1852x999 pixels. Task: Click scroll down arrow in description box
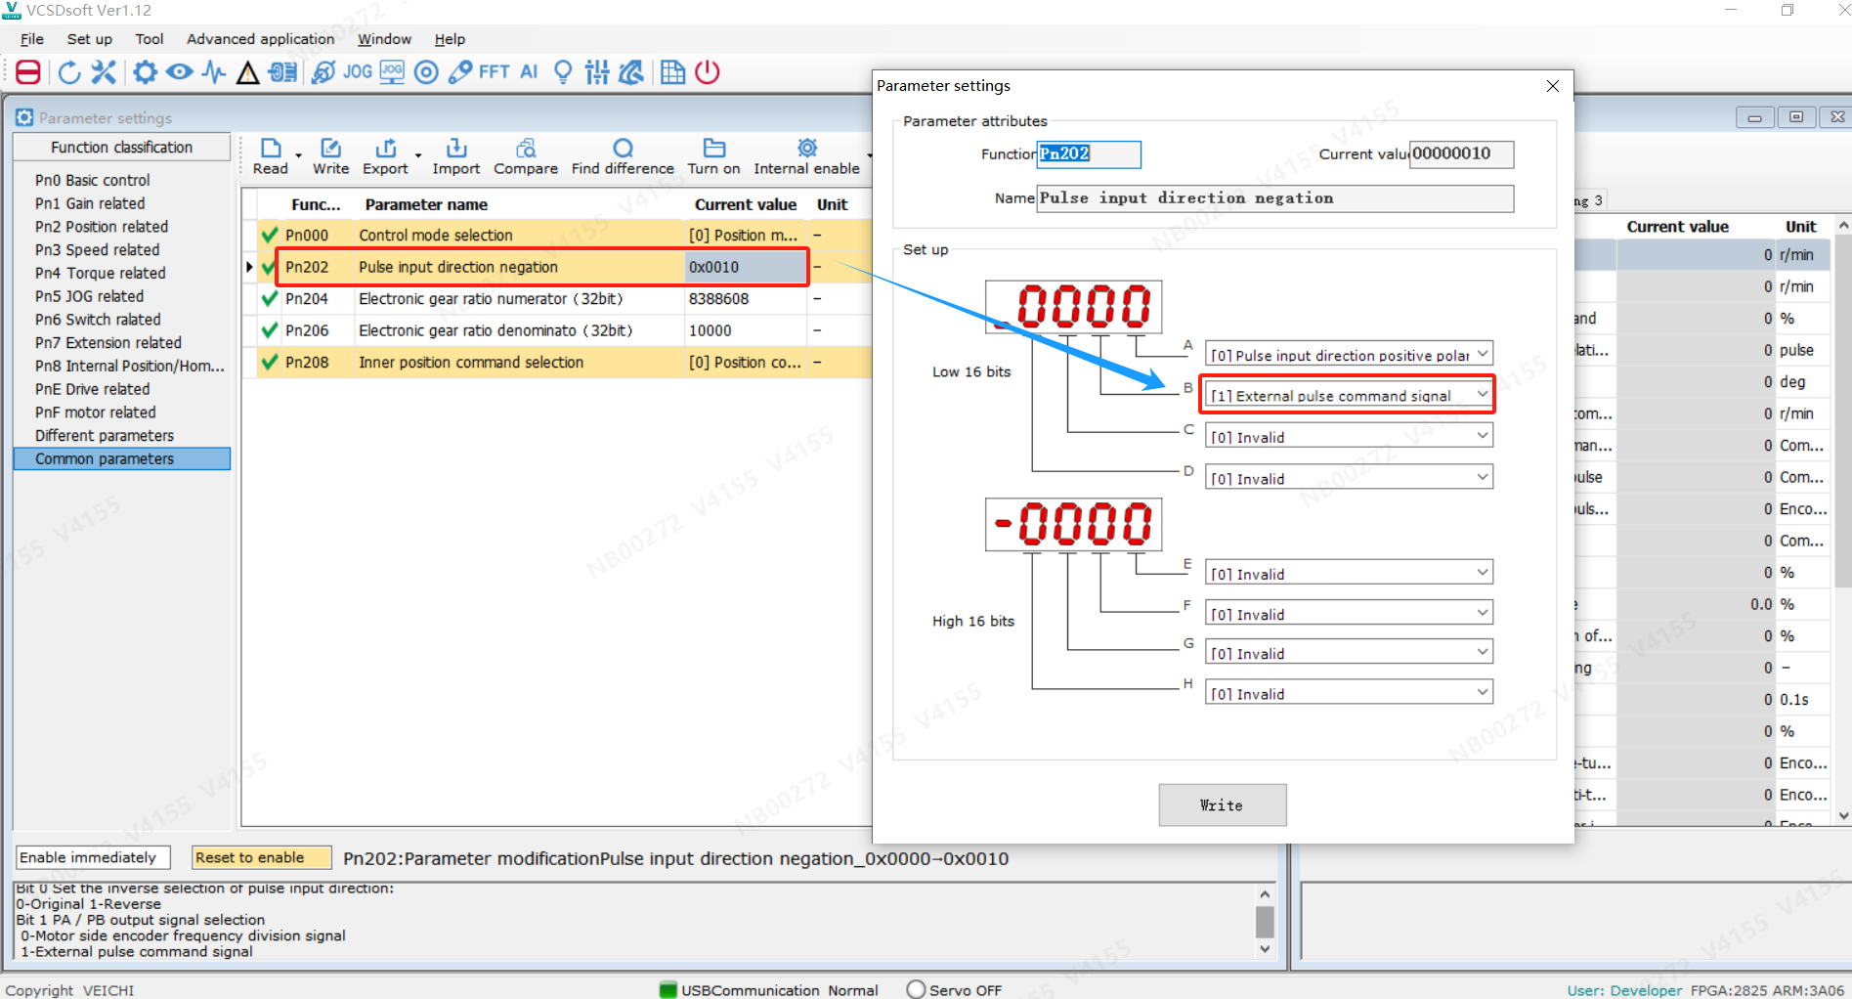click(x=1265, y=948)
